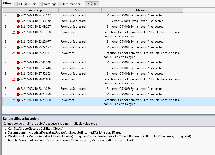Click warning triangle icon on 10:25:10:738 row
The height and width of the screenshot is (155, 215).
pos(14,32)
